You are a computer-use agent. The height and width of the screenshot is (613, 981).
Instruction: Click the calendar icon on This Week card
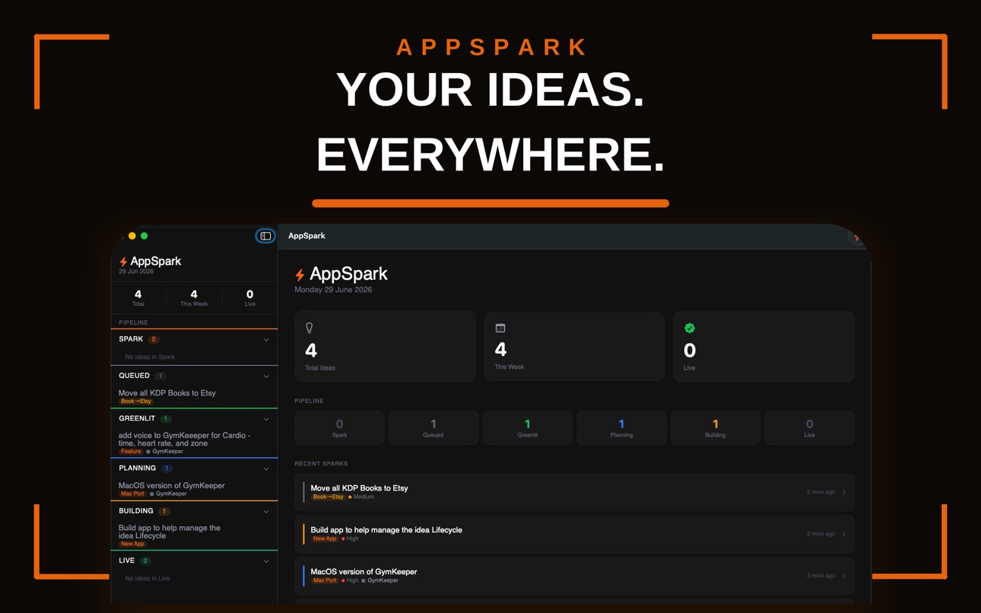pyautogui.click(x=500, y=328)
